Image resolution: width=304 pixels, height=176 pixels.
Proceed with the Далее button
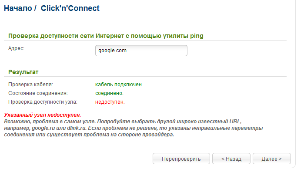coord(271,159)
